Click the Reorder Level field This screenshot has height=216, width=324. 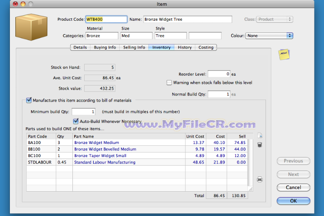pos(219,74)
